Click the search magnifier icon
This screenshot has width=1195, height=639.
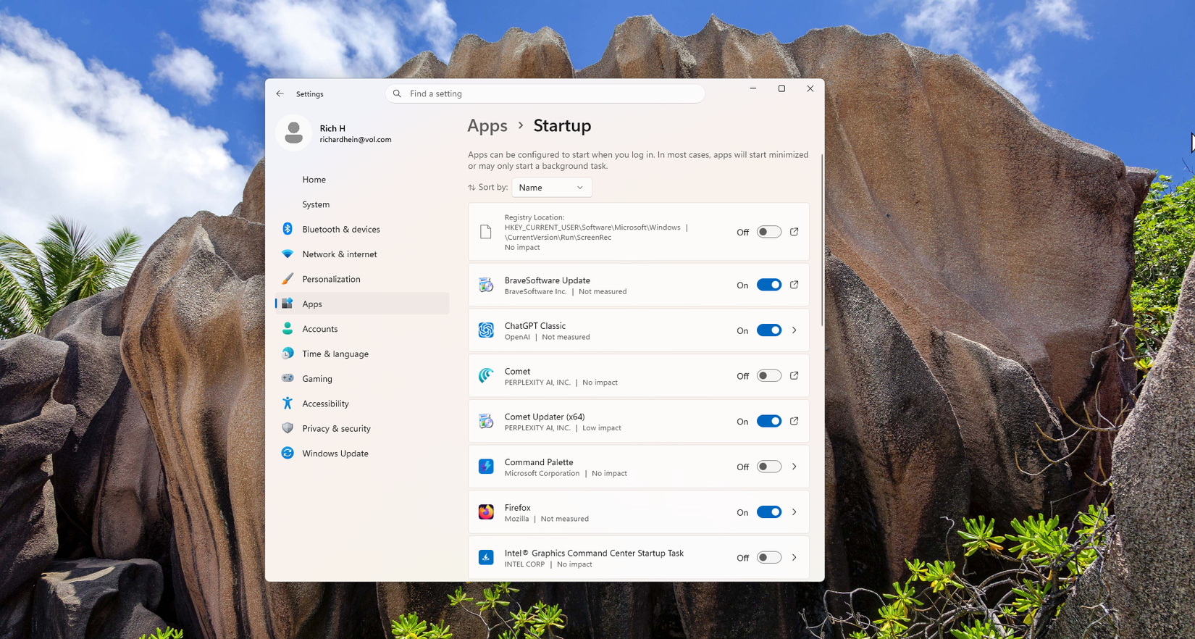397,93
